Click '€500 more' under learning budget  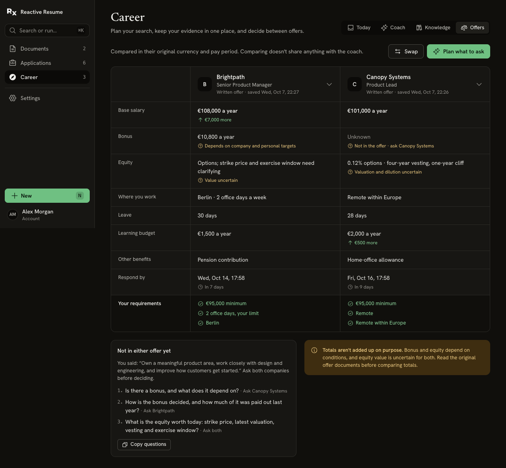coord(366,243)
